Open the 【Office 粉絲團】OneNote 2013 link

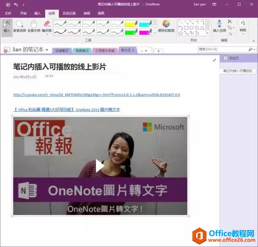(67, 110)
